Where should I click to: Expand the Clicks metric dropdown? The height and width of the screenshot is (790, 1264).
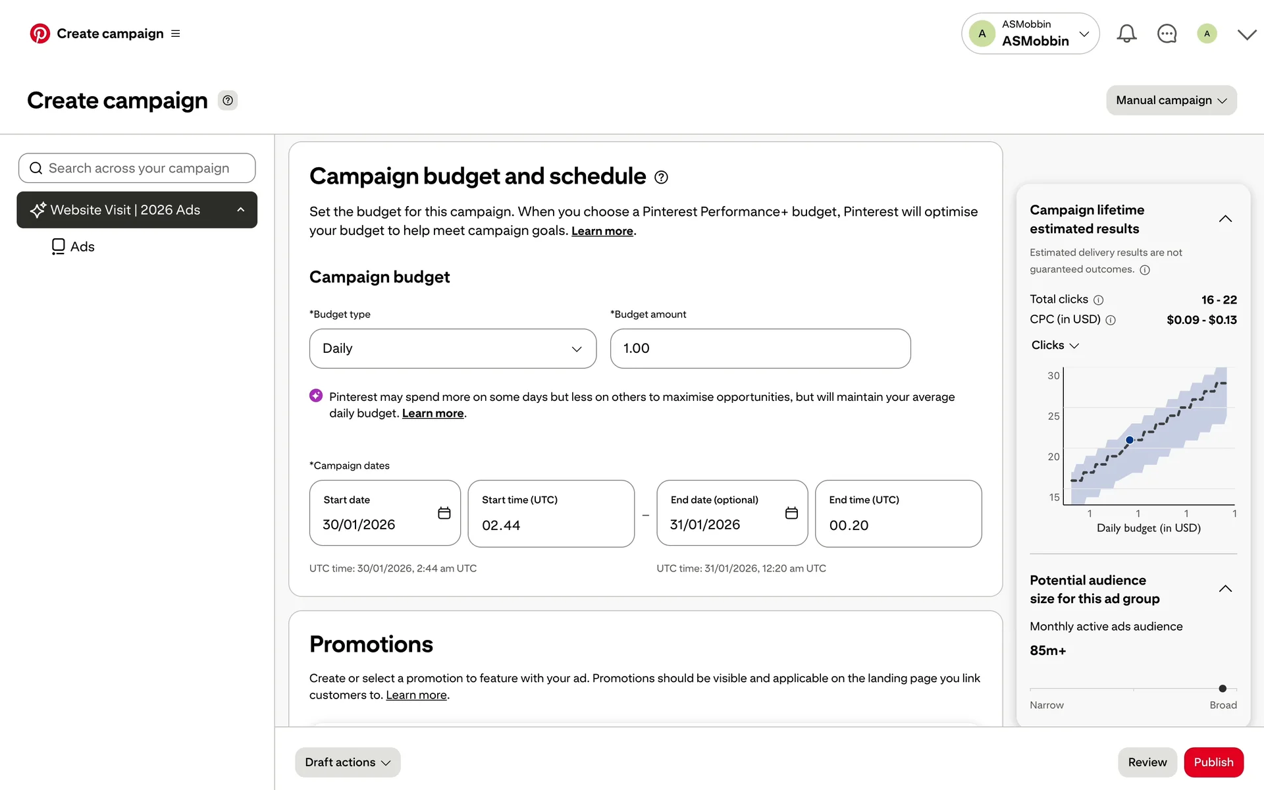point(1055,346)
